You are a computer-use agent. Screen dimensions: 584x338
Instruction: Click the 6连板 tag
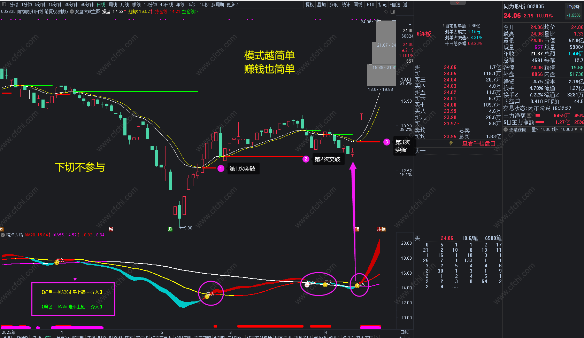pyautogui.click(x=424, y=34)
